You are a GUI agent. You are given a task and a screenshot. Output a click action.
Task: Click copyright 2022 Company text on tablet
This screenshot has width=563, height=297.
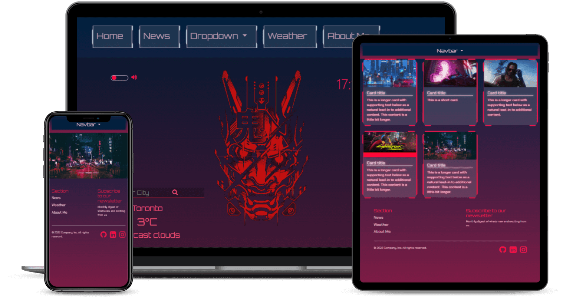(400, 248)
